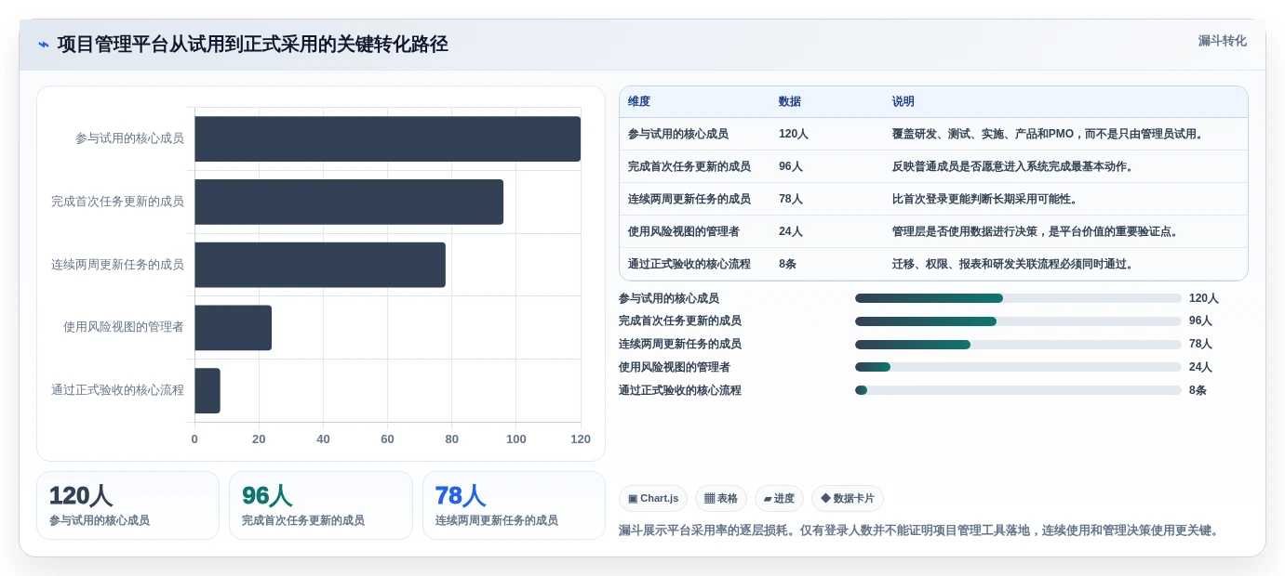Image resolution: width=1285 pixels, height=576 pixels.
Task: Click the 8条 value in the table
Action: click(788, 264)
